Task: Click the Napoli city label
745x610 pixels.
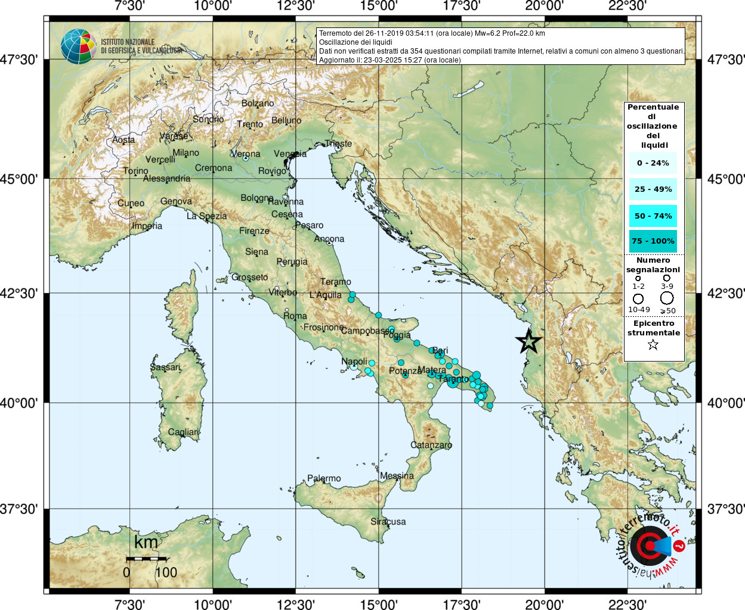Action: pyautogui.click(x=354, y=362)
